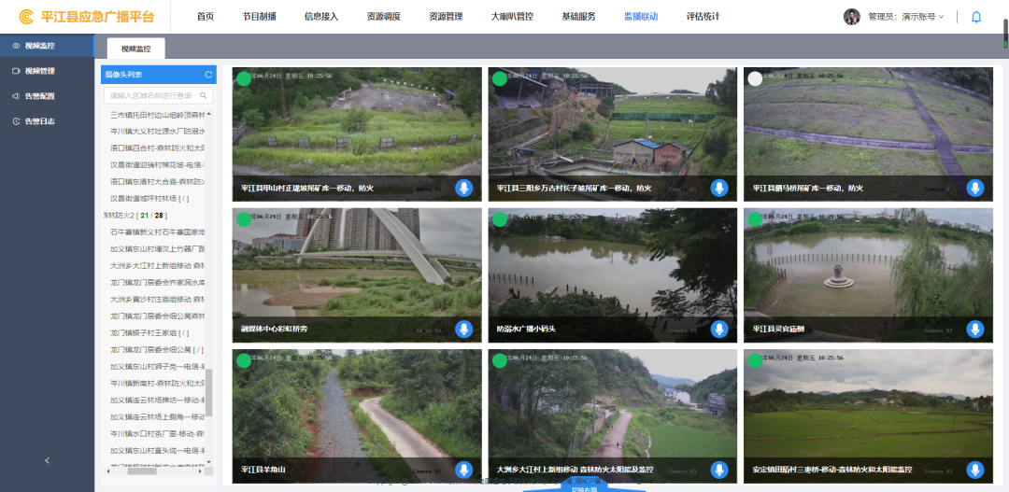Toggle green status dot on 安定镇三枣桥 feed

click(755, 361)
